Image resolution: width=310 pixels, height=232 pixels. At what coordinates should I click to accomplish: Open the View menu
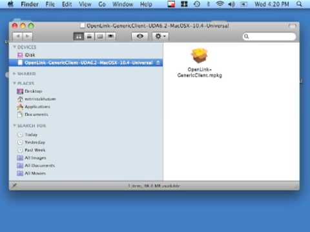pos(85,4)
